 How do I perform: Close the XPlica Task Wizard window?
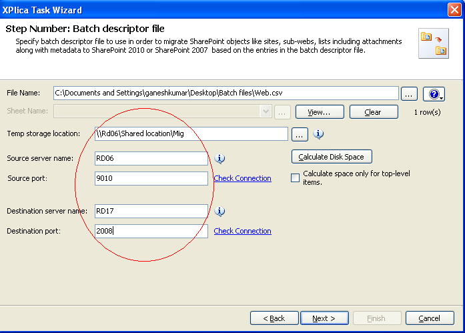[454, 9]
